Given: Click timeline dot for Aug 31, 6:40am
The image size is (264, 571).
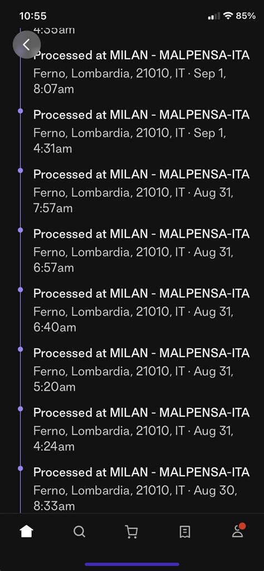Looking at the screenshot, I should tap(21, 290).
